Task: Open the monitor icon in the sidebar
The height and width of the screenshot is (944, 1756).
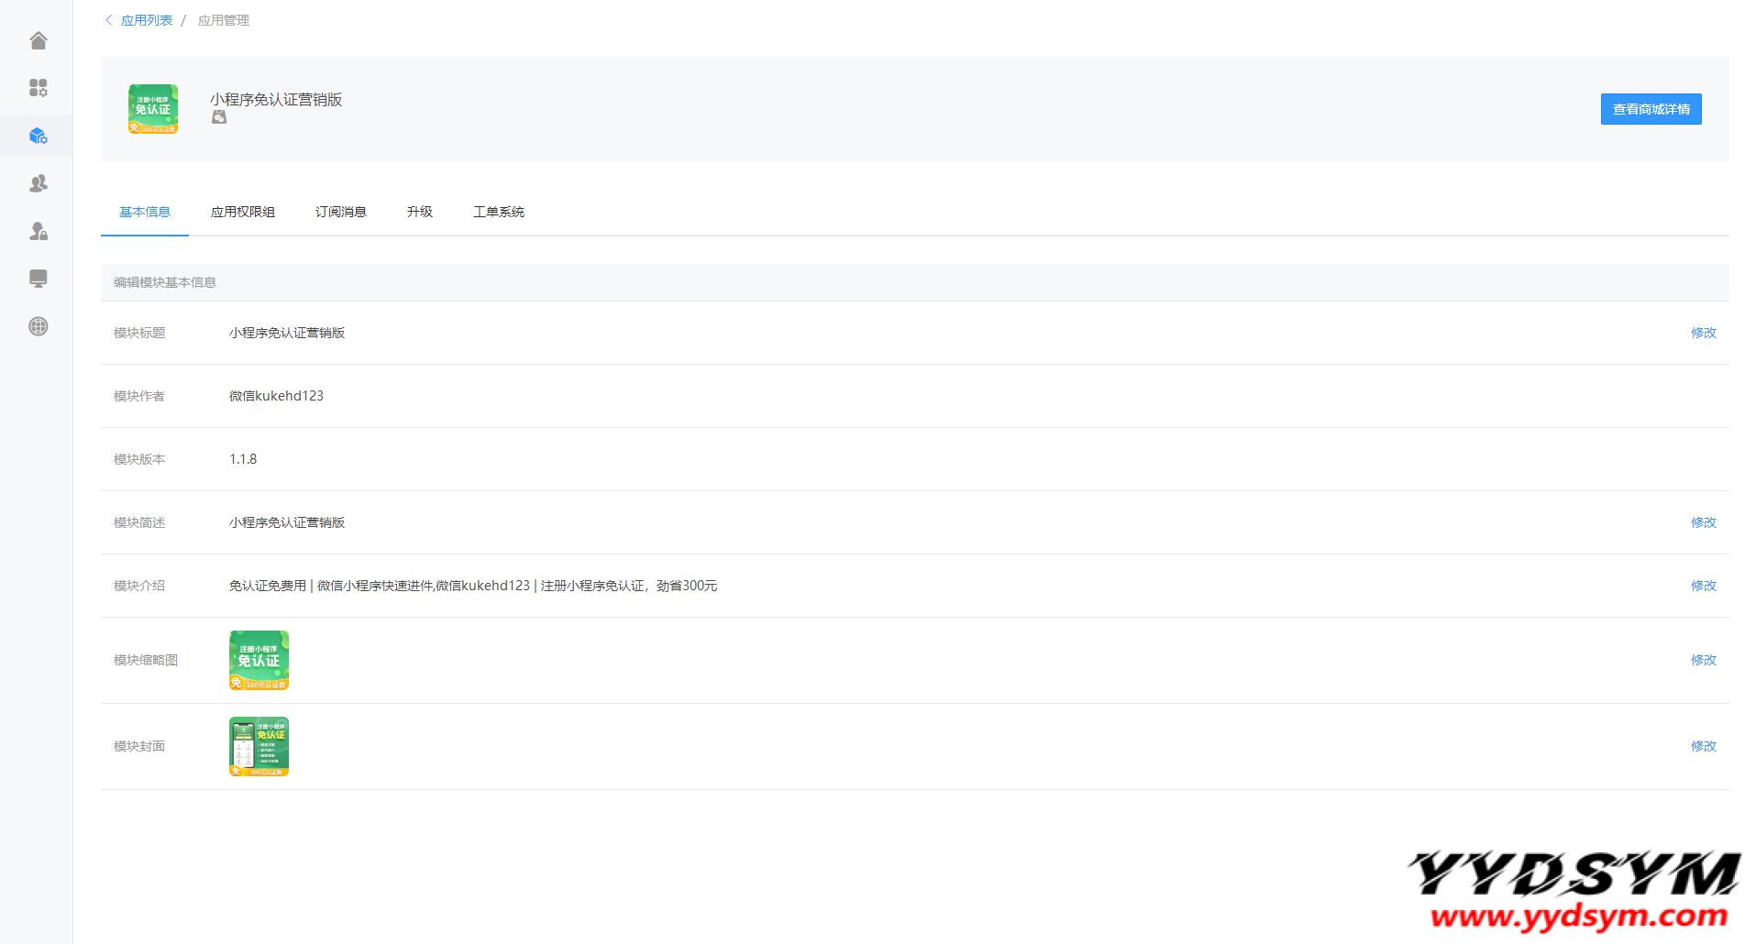Action: (38, 279)
